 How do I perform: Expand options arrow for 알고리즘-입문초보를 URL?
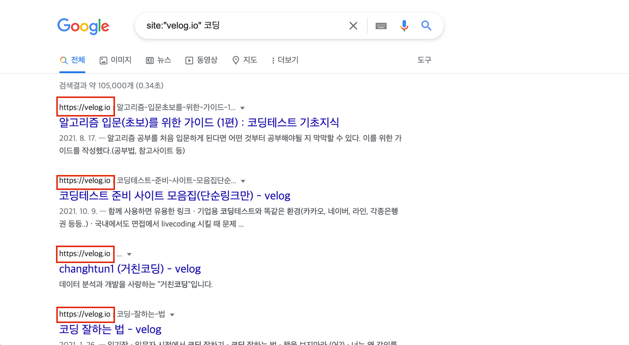pyautogui.click(x=242, y=108)
